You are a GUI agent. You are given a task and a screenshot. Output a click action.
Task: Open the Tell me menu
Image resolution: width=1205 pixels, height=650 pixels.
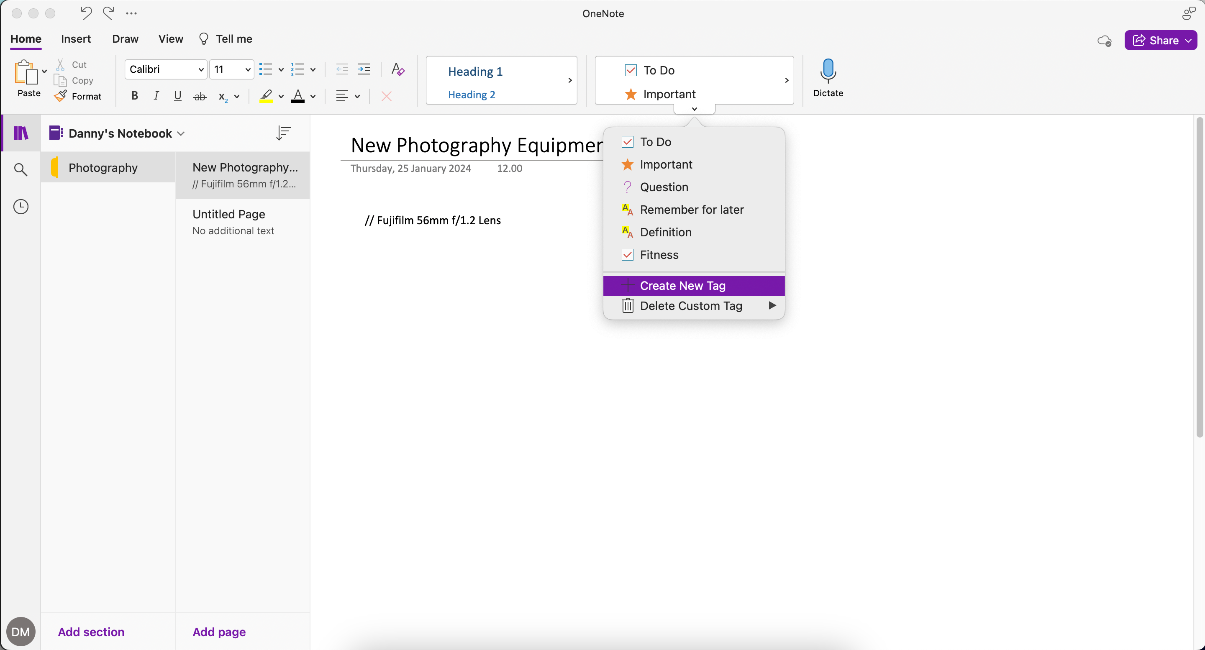pos(226,39)
